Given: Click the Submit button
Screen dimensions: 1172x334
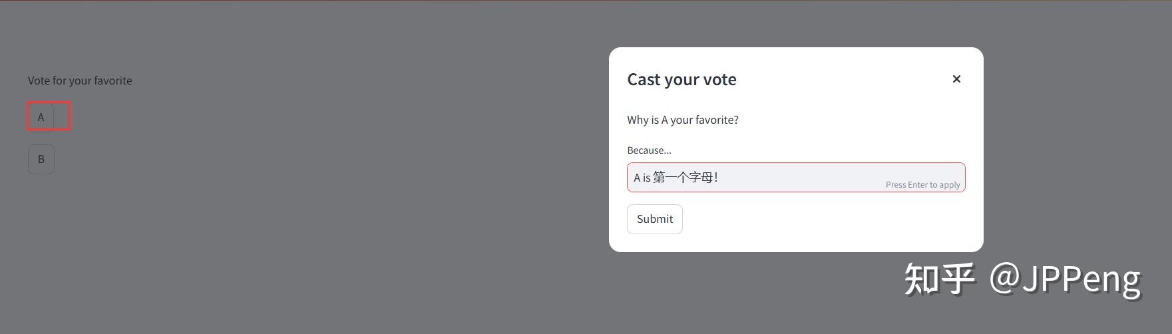Looking at the screenshot, I should pos(655,219).
